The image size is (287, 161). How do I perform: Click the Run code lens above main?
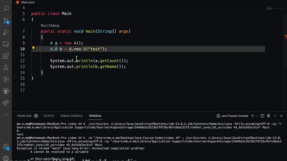[x=43, y=25]
